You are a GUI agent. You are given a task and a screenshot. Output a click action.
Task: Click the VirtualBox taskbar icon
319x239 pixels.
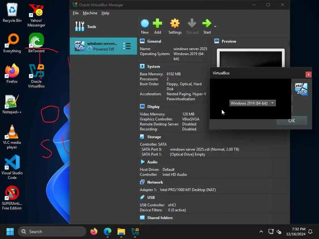(135, 232)
